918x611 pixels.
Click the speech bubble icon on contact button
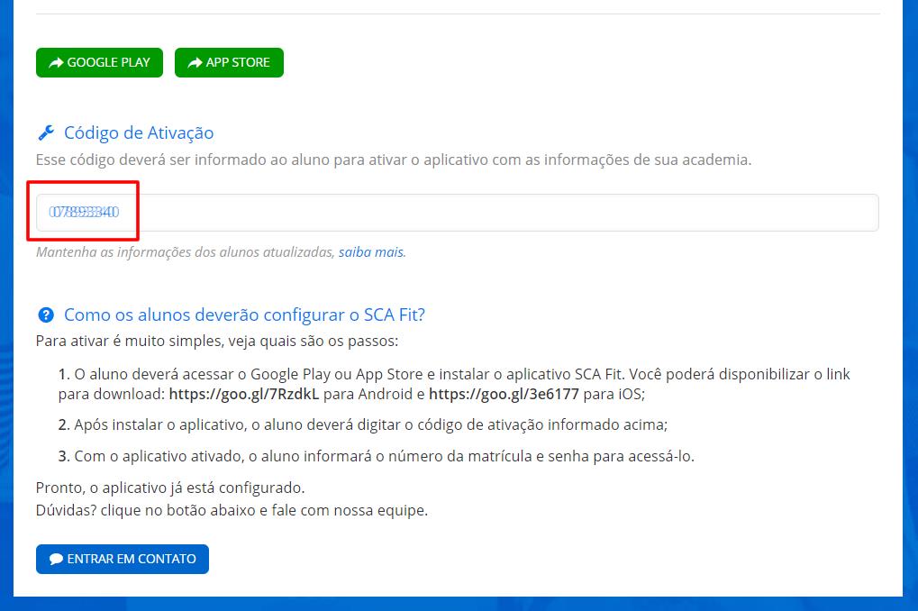(56, 559)
